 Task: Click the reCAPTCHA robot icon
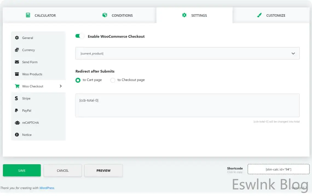coord(17,123)
